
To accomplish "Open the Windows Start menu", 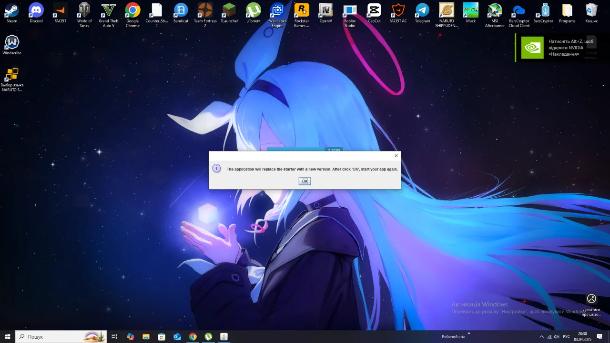I will [x=8, y=337].
